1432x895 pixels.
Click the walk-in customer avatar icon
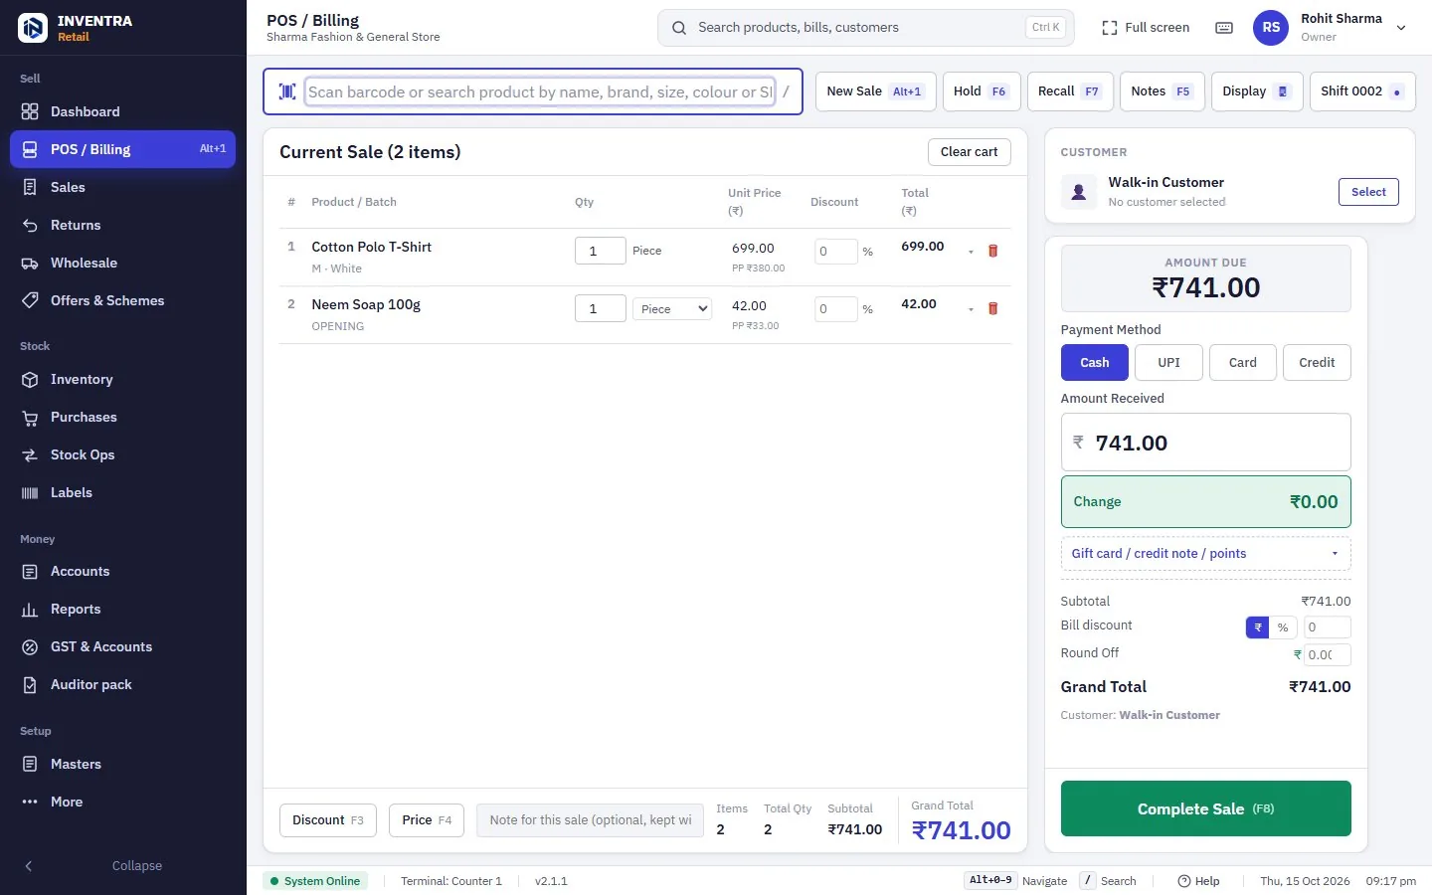1078,191
